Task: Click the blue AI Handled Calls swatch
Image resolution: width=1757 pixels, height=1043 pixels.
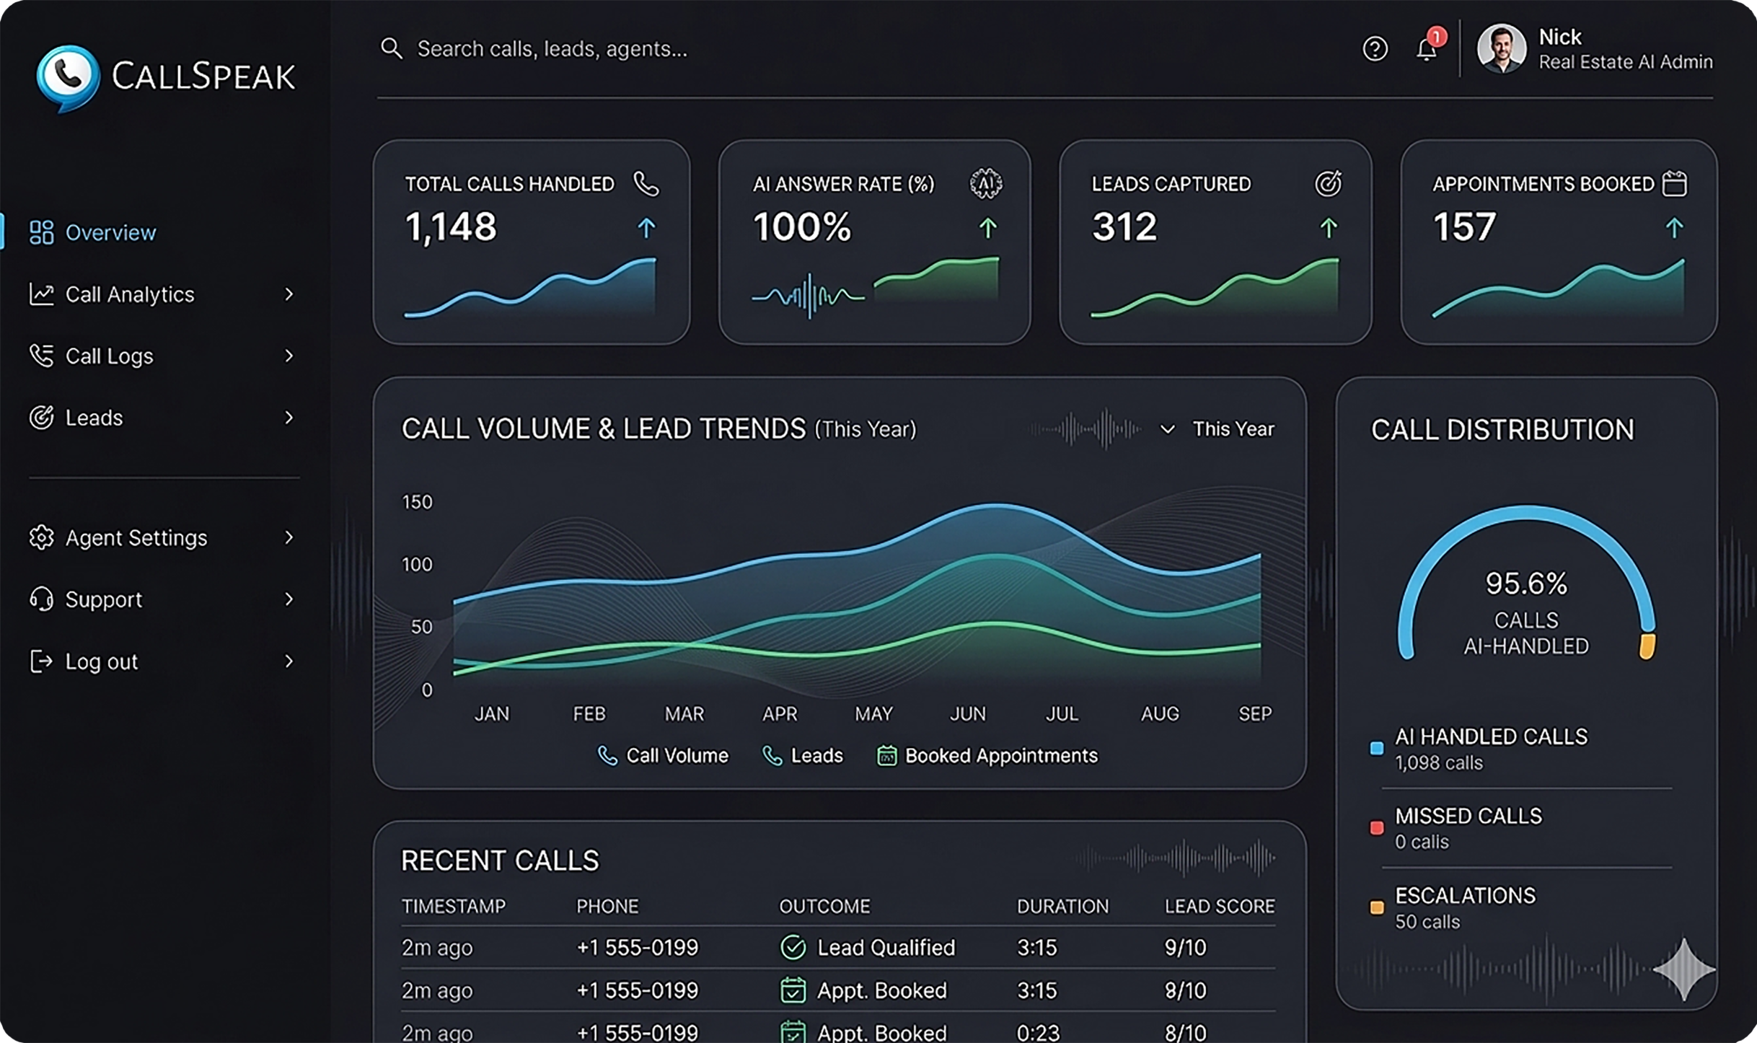Action: [x=1376, y=748]
